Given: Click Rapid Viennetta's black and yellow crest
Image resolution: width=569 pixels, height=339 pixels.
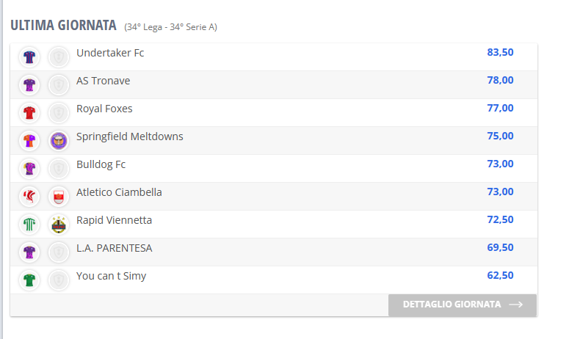Looking at the screenshot, I should click(59, 225).
